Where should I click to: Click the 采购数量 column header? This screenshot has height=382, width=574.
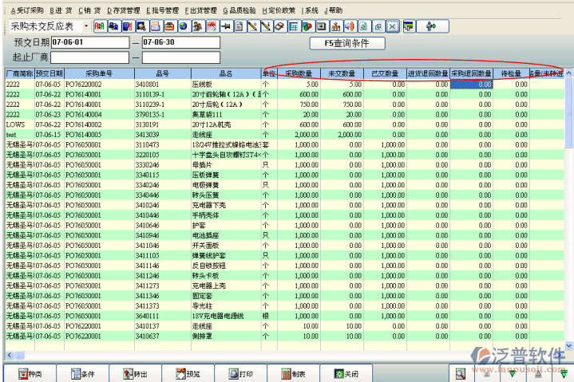pyautogui.click(x=299, y=73)
